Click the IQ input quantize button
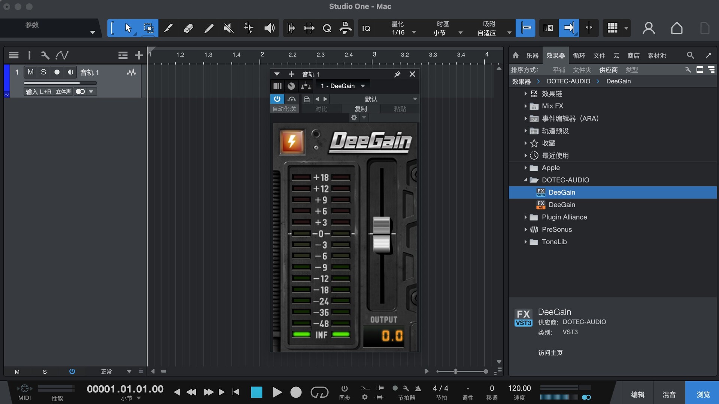719x404 pixels. 366,28
